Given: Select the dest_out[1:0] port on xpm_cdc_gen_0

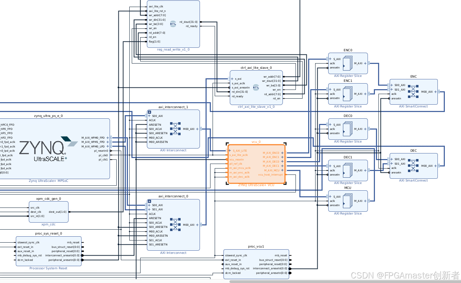Looking at the screenshot, I should [57, 212].
